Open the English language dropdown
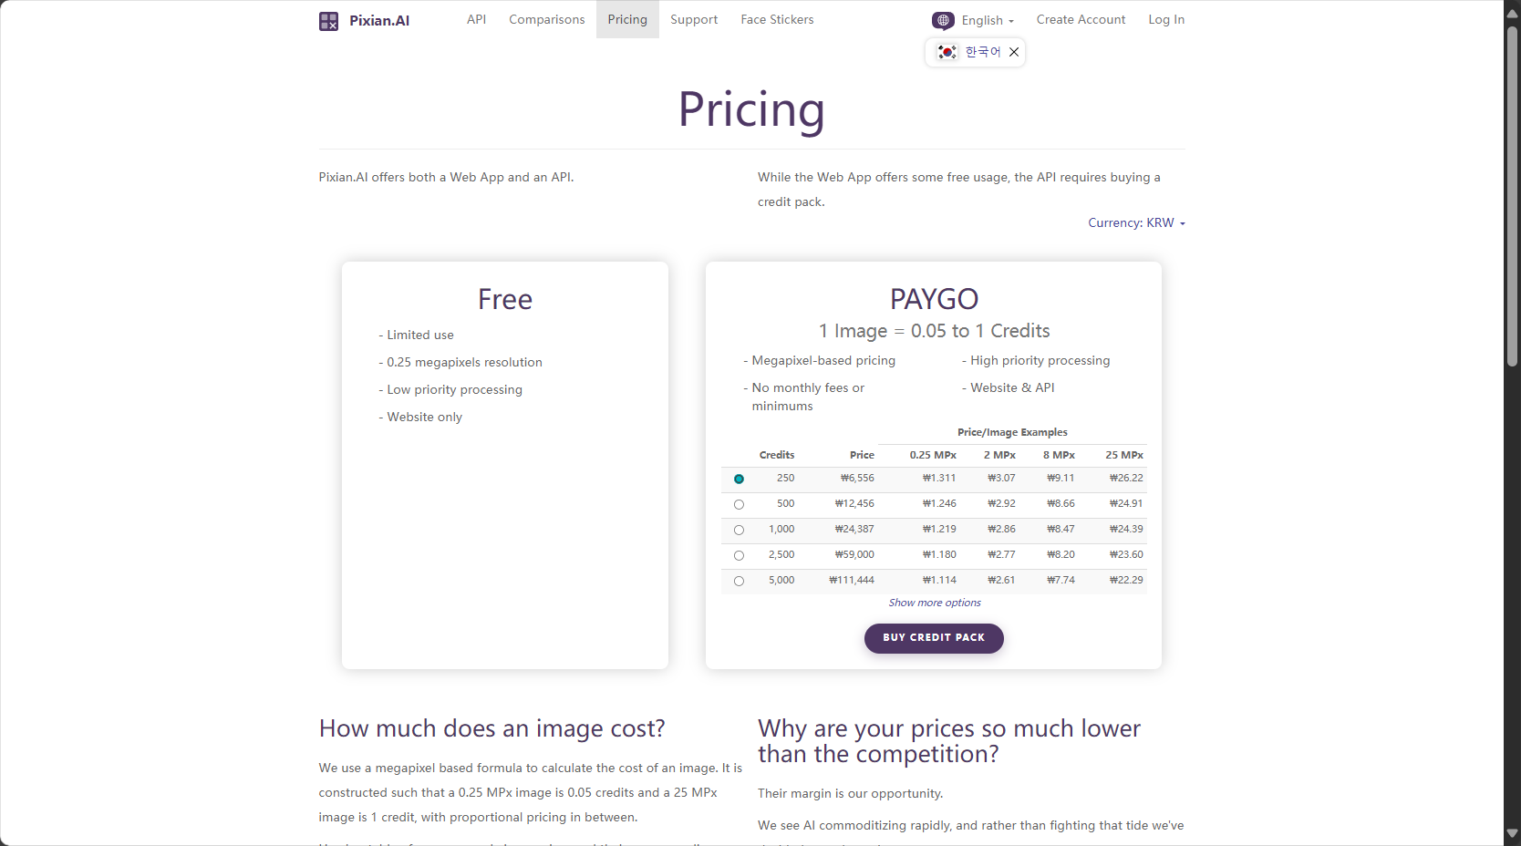 pos(987,20)
